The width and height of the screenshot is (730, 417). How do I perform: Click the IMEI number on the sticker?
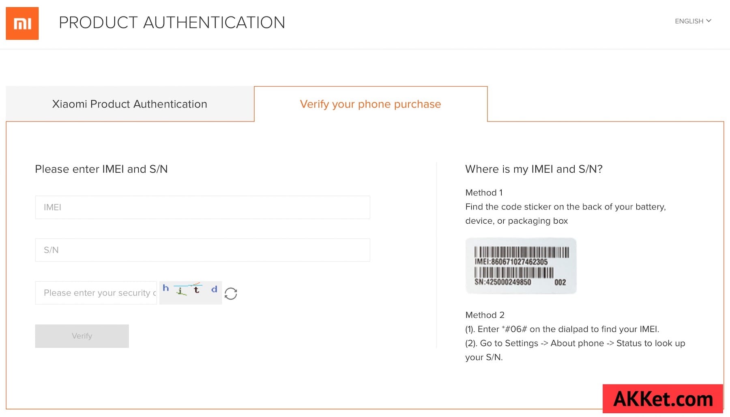coord(511,262)
